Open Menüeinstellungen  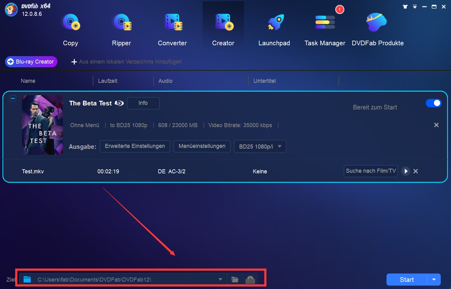pos(202,146)
